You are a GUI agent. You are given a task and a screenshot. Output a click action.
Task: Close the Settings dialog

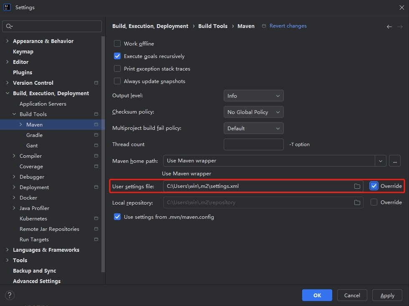(401, 7)
